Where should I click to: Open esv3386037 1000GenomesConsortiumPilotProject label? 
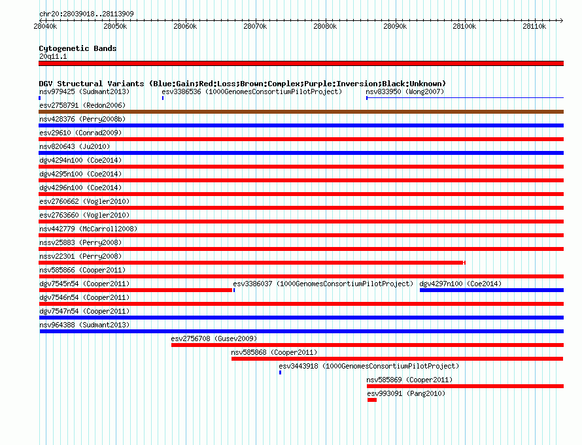pos(323,284)
